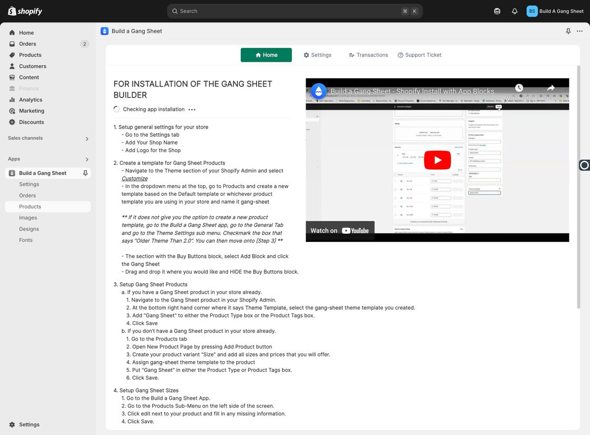Click the Discounts badge icon
The image size is (590, 435).
point(12,122)
